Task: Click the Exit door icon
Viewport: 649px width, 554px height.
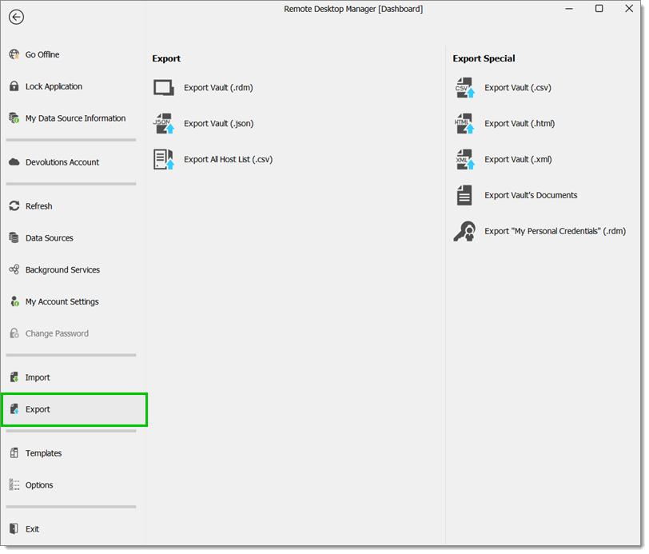Action: (14, 528)
